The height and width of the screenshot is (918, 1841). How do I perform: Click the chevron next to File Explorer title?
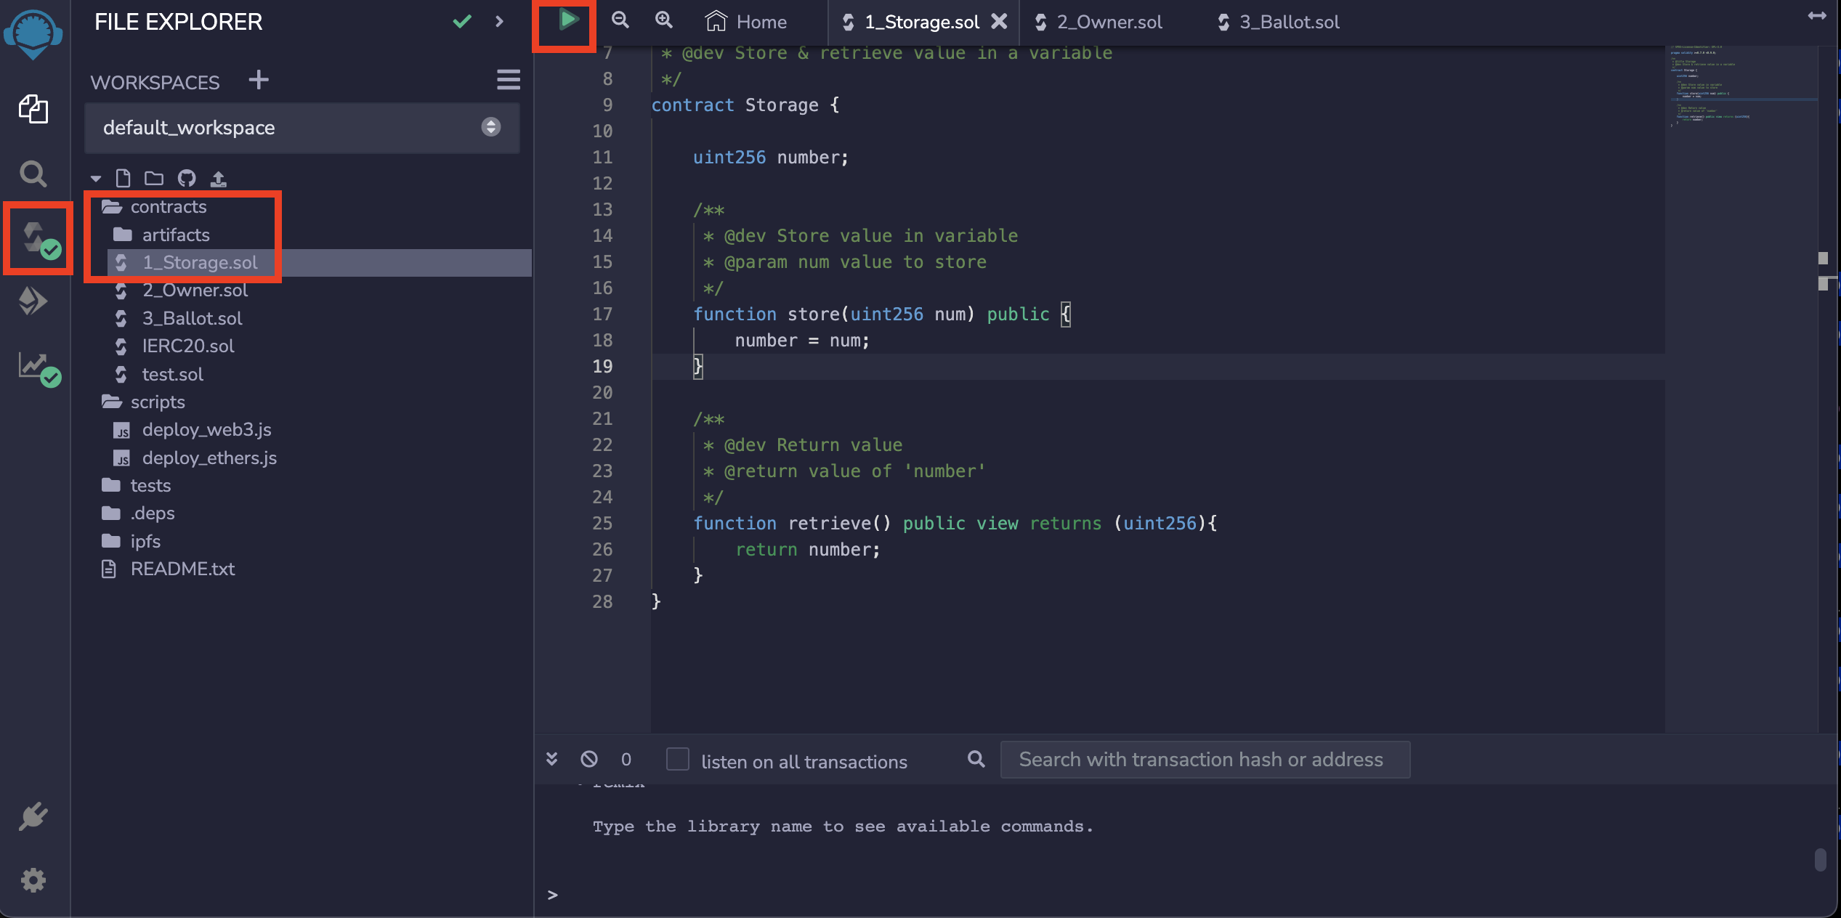[x=500, y=22]
